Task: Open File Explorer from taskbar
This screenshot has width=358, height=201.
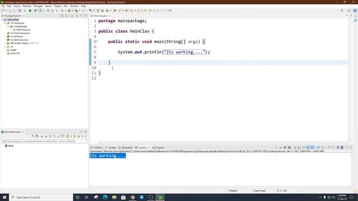Action: coord(114,197)
